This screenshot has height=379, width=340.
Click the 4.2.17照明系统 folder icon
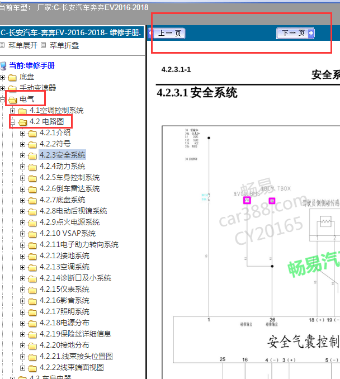(32, 312)
